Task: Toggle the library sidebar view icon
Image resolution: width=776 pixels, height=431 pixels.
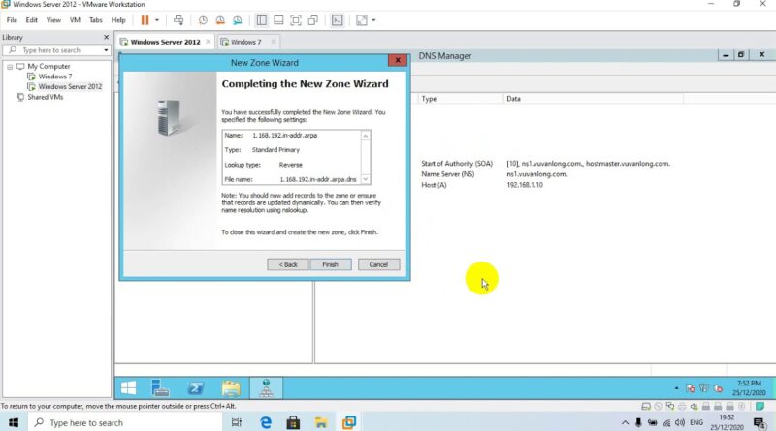Action: (x=261, y=20)
